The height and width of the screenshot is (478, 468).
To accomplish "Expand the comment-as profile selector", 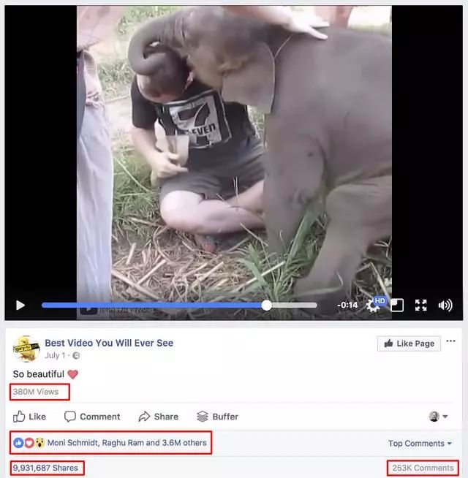I will coord(439,417).
